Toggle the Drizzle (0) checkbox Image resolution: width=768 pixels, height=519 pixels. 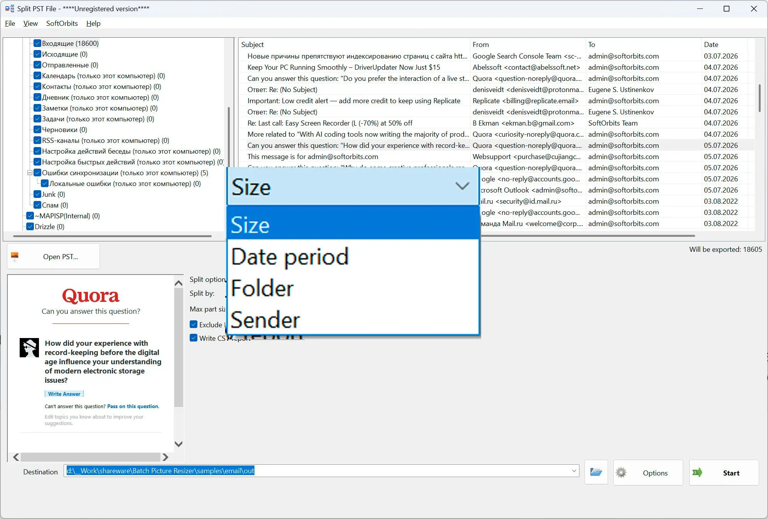[30, 226]
